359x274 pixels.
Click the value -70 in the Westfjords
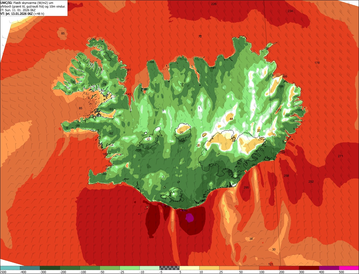[x=73, y=82]
